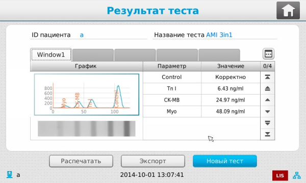The width and height of the screenshot is (306, 183).
Task: Open the test curve graph thumbnail
Action: (87, 95)
